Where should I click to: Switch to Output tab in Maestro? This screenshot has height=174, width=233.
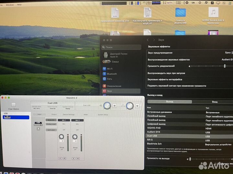54,114
